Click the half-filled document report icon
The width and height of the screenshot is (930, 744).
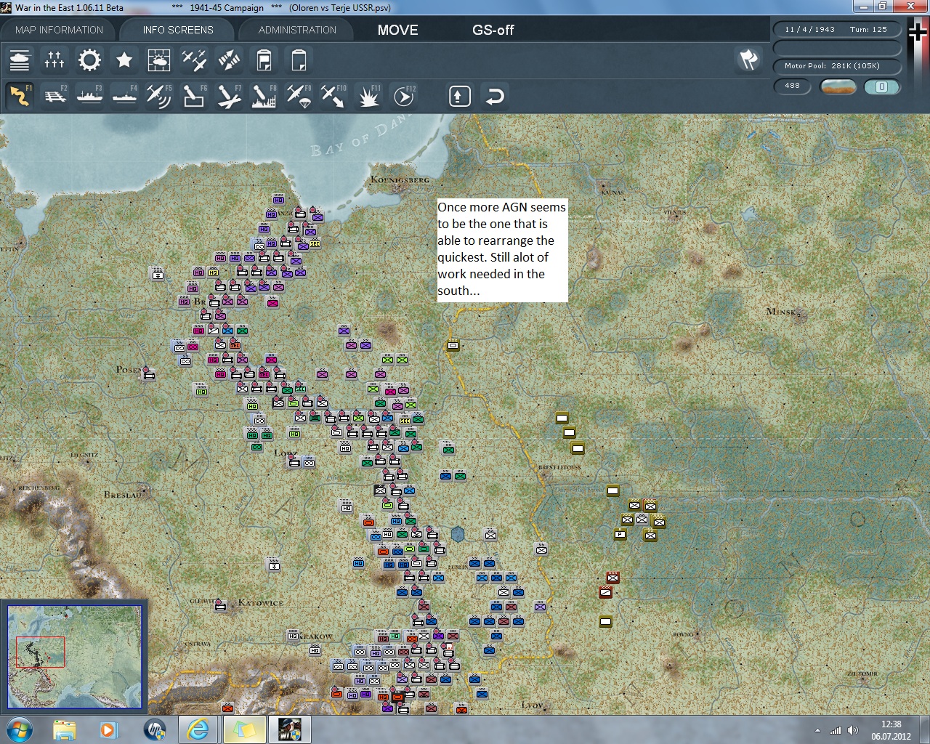[x=264, y=60]
